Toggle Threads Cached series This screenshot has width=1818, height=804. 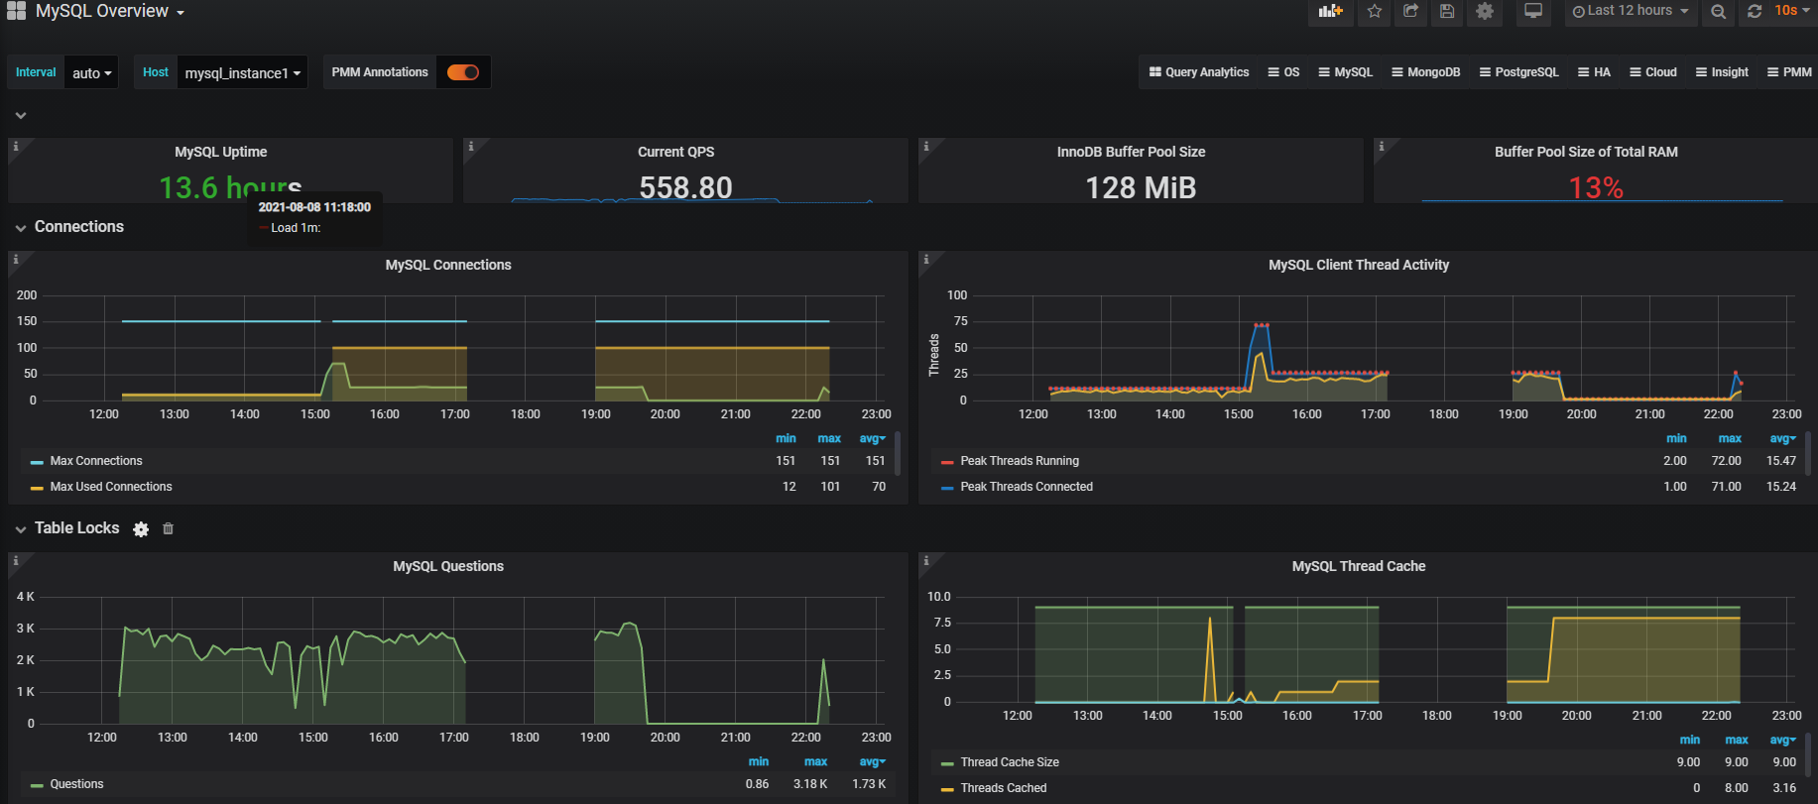click(1004, 788)
